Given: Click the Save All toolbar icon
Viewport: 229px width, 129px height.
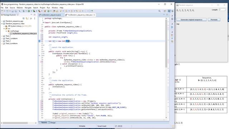Looking at the screenshot, I should 16,11.
